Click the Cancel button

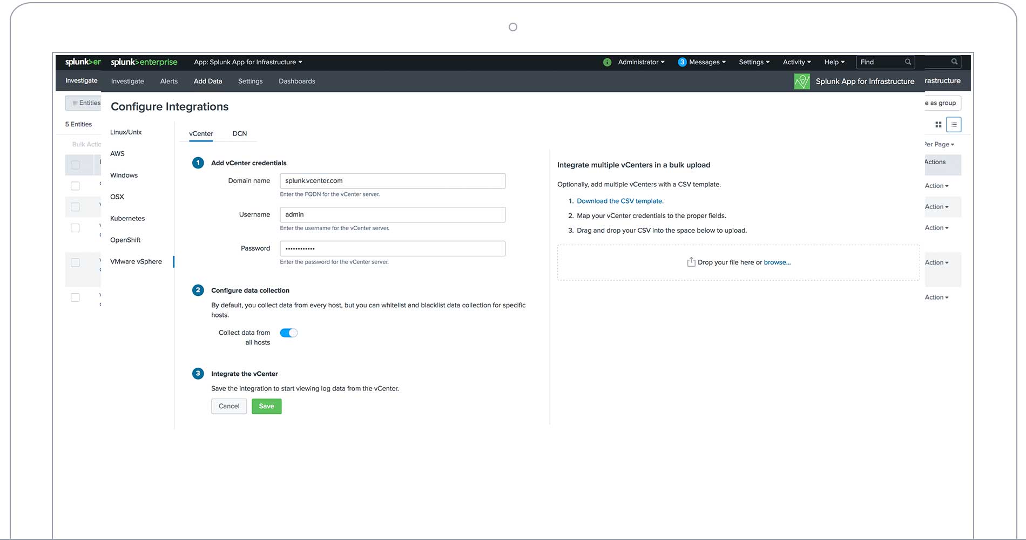coord(229,406)
